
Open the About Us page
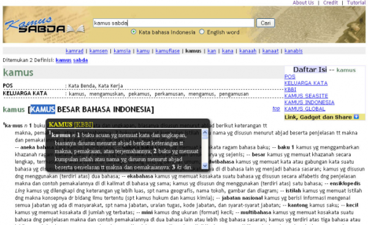(303, 3)
